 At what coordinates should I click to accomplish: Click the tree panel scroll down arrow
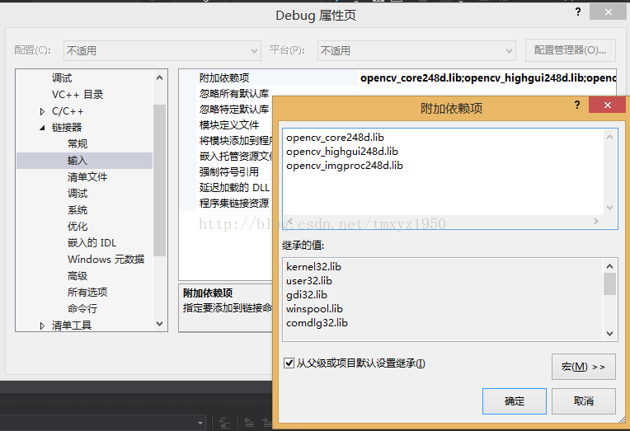159,324
